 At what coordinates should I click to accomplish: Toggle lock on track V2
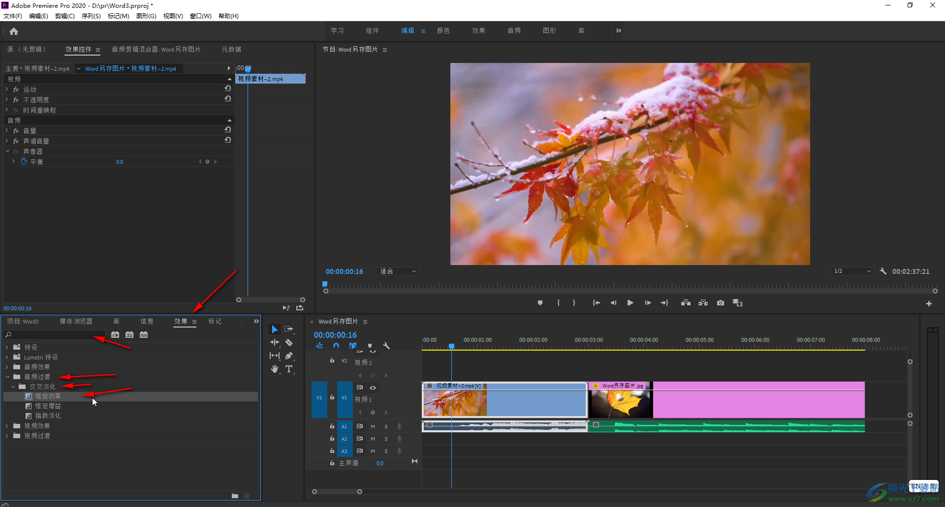pyautogui.click(x=332, y=360)
